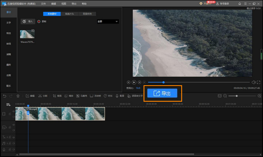Open the 动画 animation sidebar tab
Viewport: 263px width, 157px height.
(x=8, y=76)
